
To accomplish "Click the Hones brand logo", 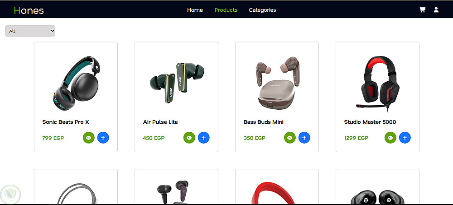I will [x=29, y=10].
